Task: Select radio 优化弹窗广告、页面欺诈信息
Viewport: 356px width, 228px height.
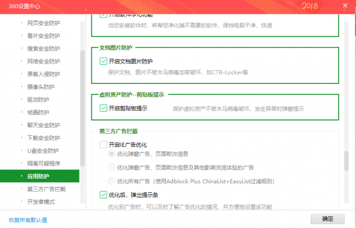Action: (112, 154)
